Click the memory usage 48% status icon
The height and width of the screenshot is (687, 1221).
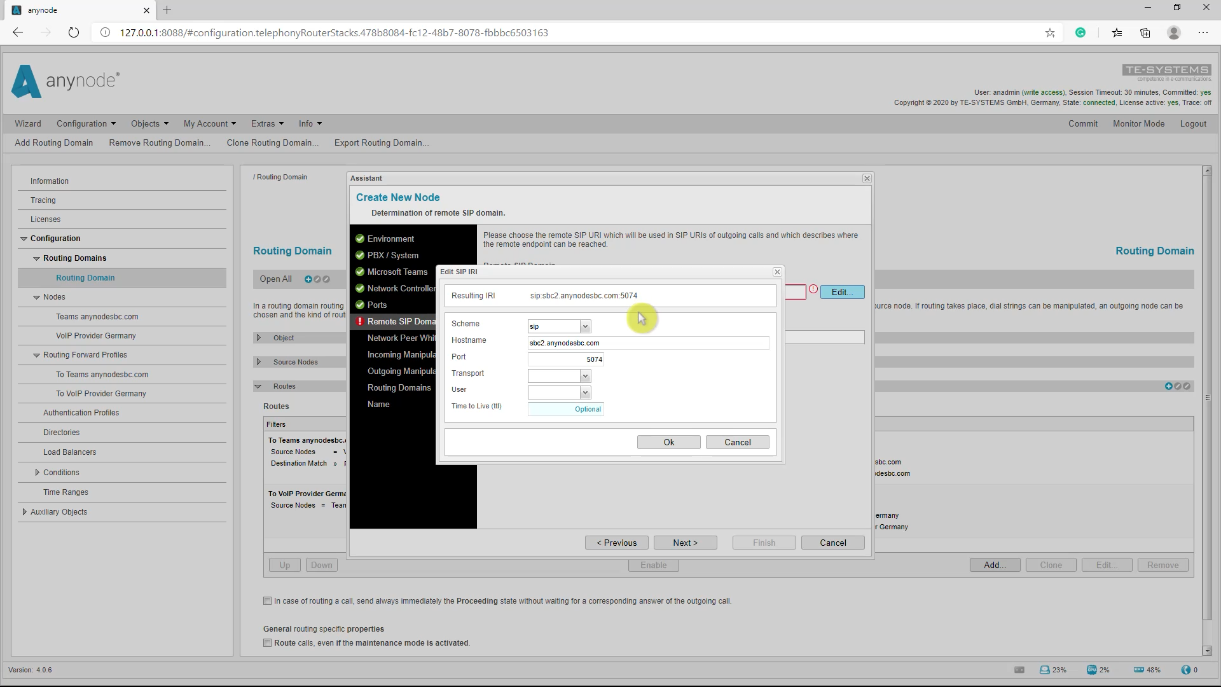point(1139,670)
